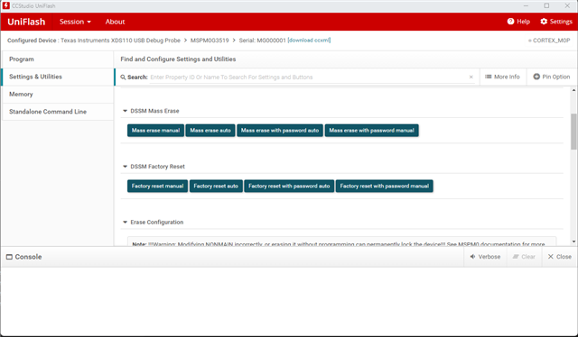The height and width of the screenshot is (337, 578).
Task: Click Mass erase auto button
Action: (x=210, y=131)
